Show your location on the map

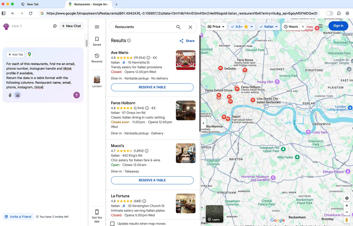pos(347,198)
